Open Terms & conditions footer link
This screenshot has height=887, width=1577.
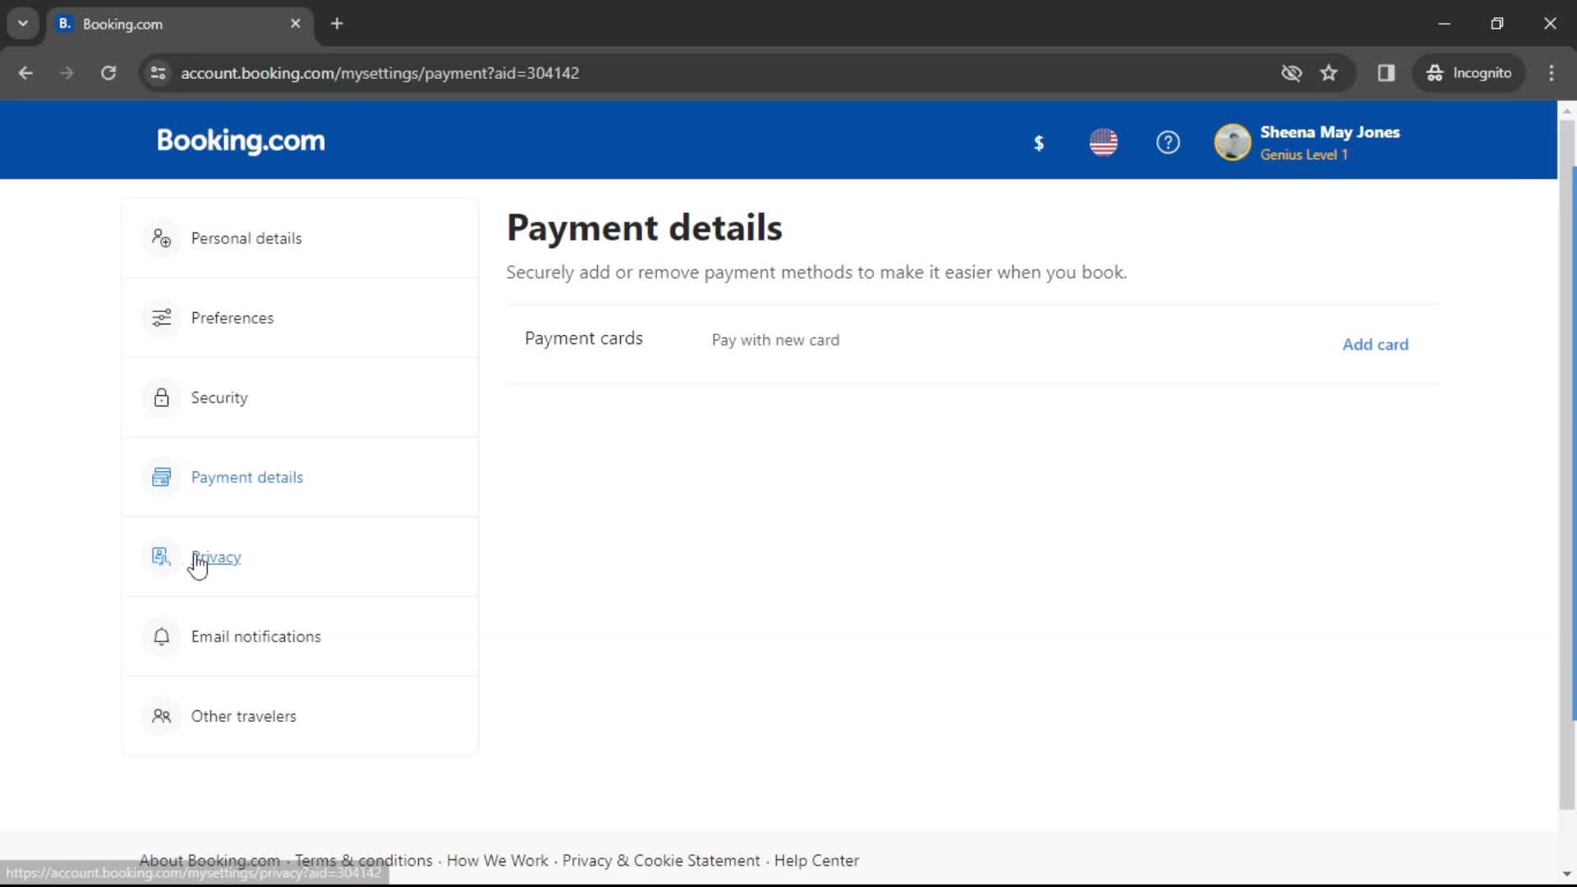point(364,860)
